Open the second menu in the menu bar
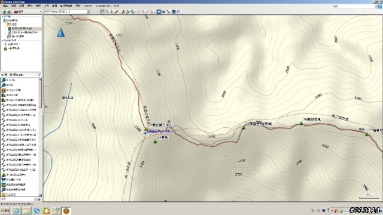Viewport: 383px width, 215px height. (13, 5)
